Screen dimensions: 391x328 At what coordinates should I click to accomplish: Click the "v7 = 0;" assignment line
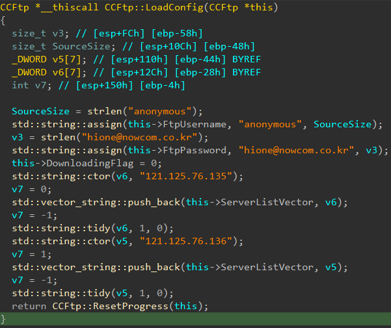tap(29, 189)
